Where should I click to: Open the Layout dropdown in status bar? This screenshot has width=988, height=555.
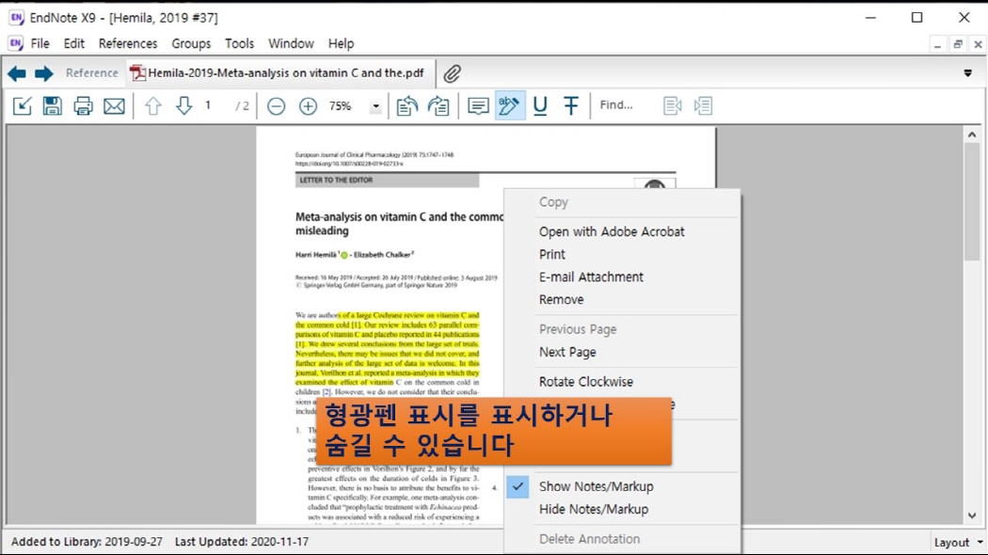959,543
